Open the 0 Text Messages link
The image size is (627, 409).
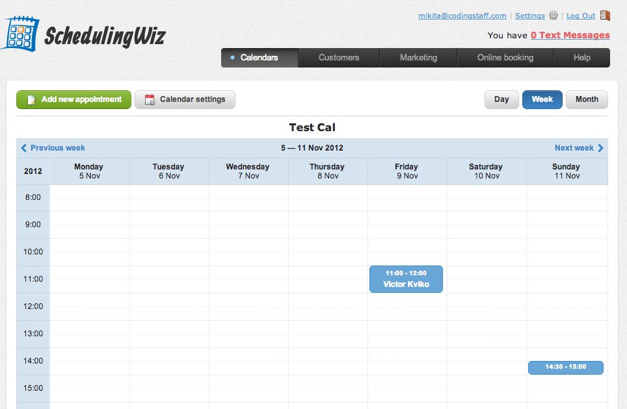point(571,35)
